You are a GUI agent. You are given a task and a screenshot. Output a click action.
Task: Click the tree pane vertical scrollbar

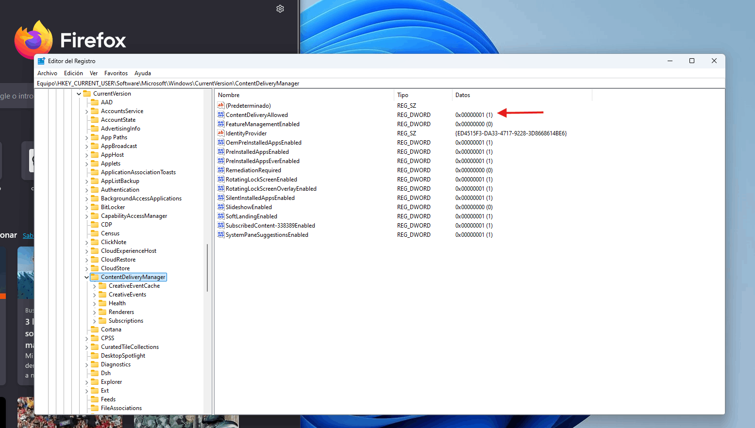(207, 267)
